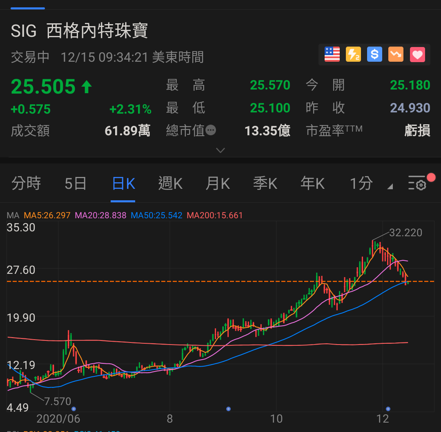Tap the 27.60 y-axis label
The height and width of the screenshot is (432, 441).
pyautogui.click(x=21, y=270)
